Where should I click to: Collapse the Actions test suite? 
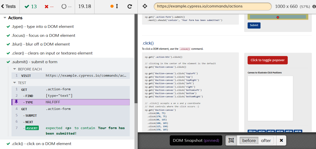tap(5, 18)
